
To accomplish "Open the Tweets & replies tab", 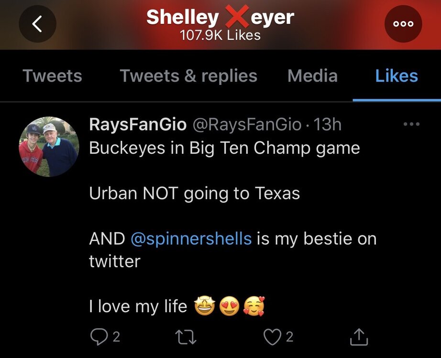I will [188, 76].
